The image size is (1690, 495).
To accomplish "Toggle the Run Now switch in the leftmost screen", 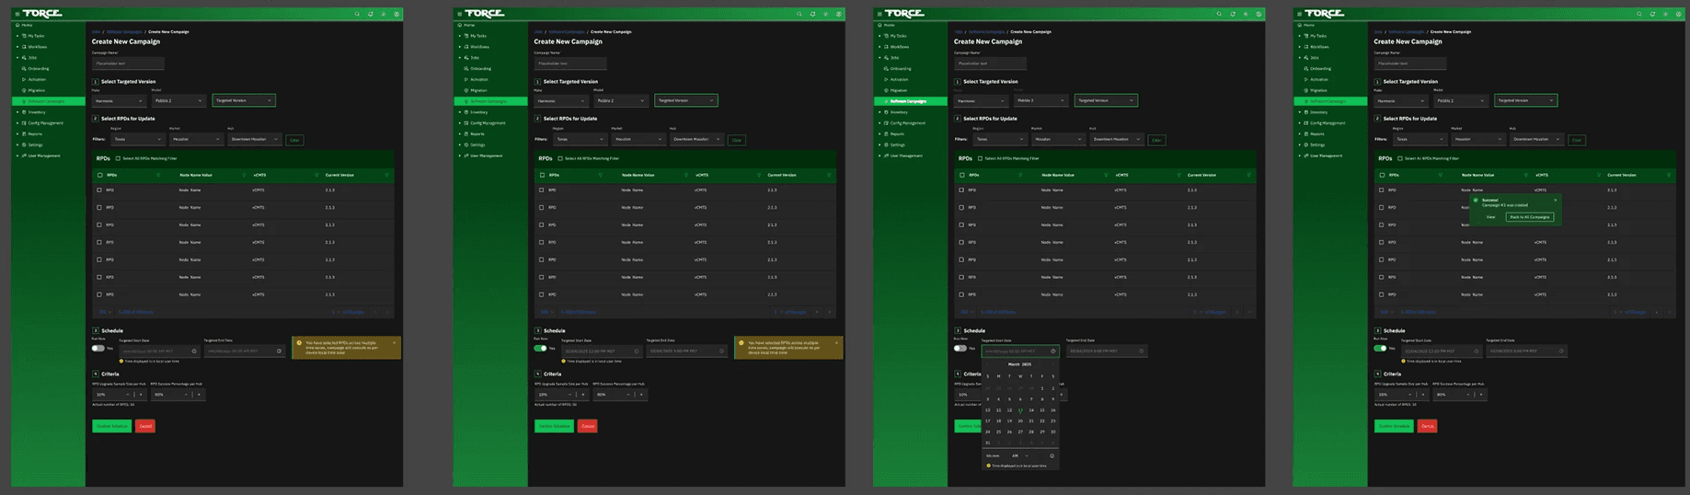I will point(98,349).
